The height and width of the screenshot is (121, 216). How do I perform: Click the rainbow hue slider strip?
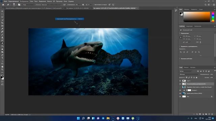[213, 17]
